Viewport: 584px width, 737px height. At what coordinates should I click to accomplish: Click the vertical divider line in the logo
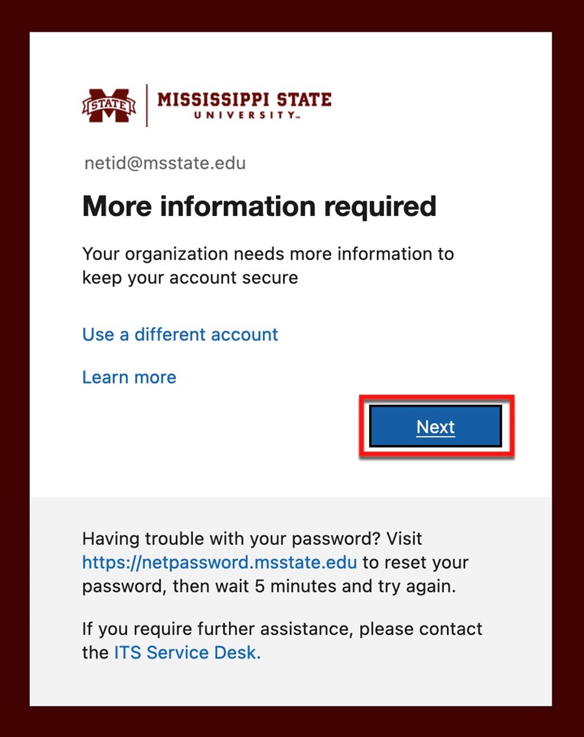[147, 105]
